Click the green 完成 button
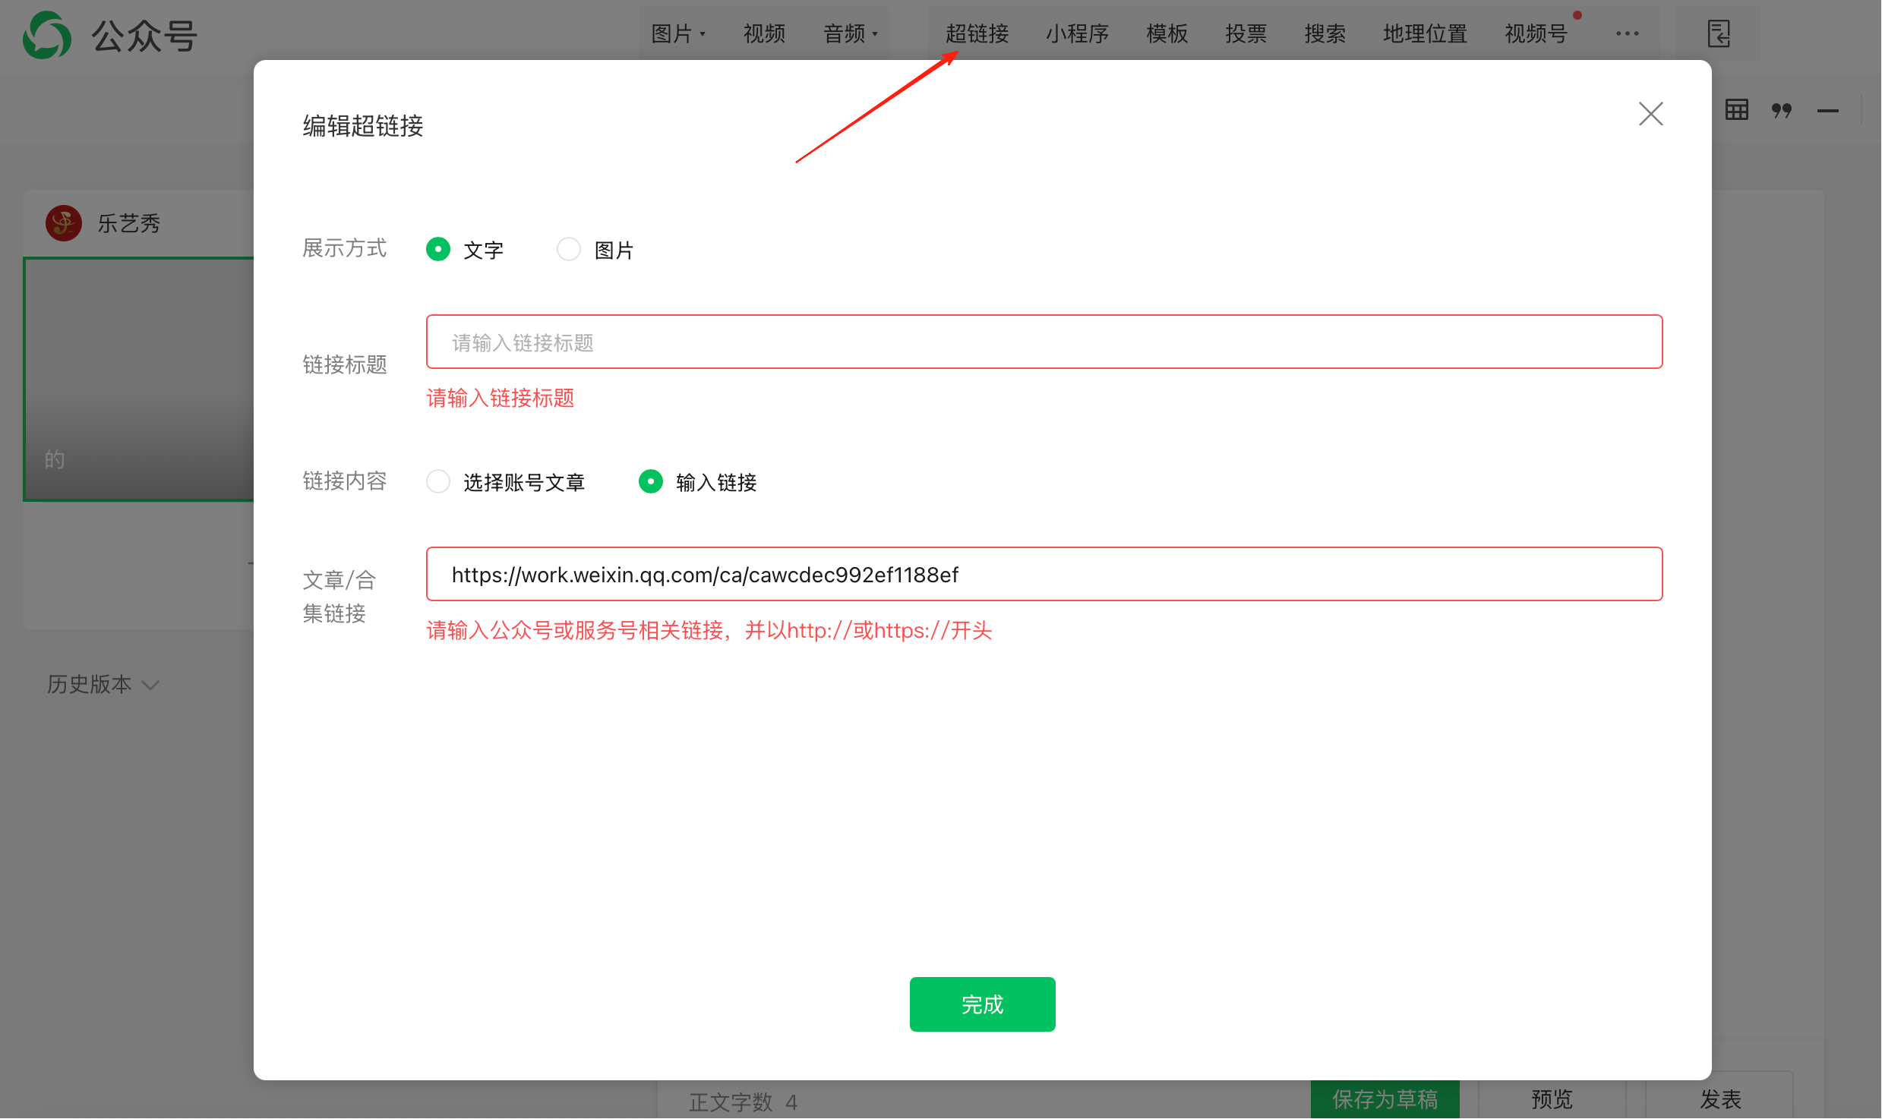Image resolution: width=1882 pixels, height=1119 pixels. point(982,1004)
